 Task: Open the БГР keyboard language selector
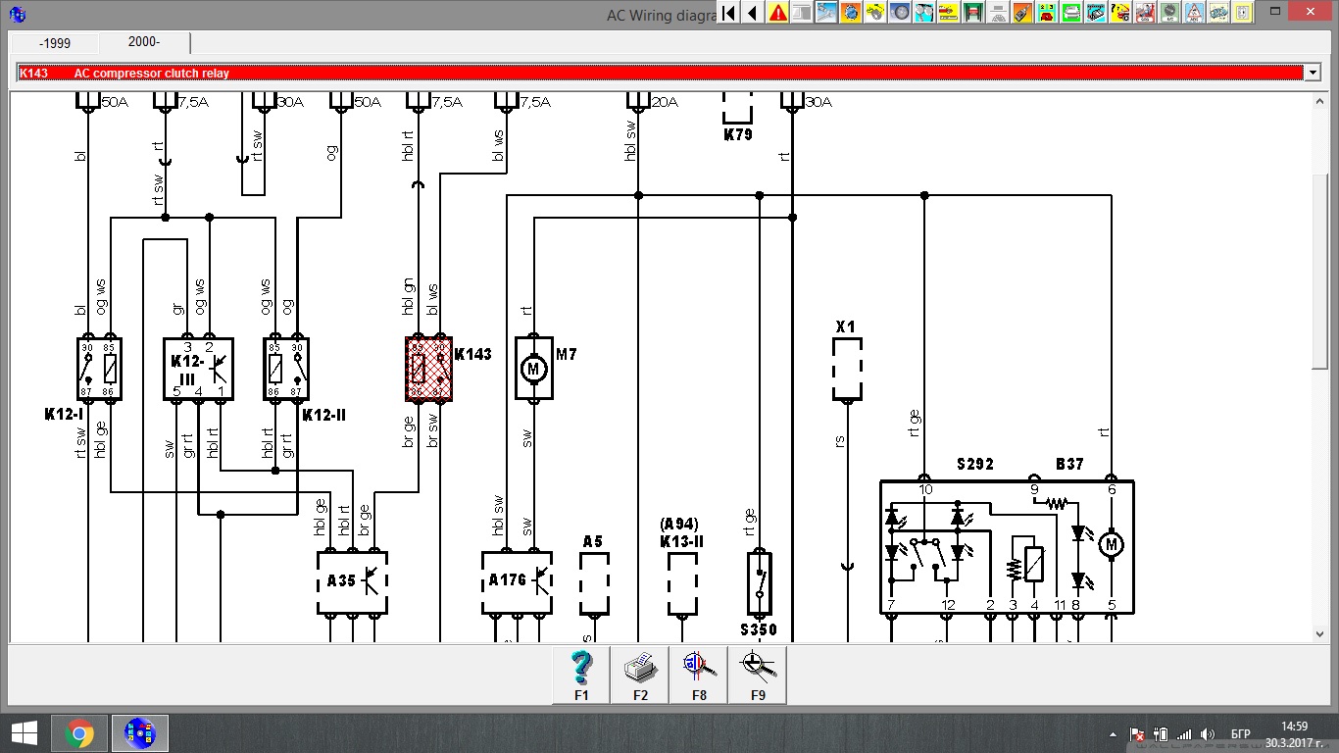click(x=1240, y=734)
